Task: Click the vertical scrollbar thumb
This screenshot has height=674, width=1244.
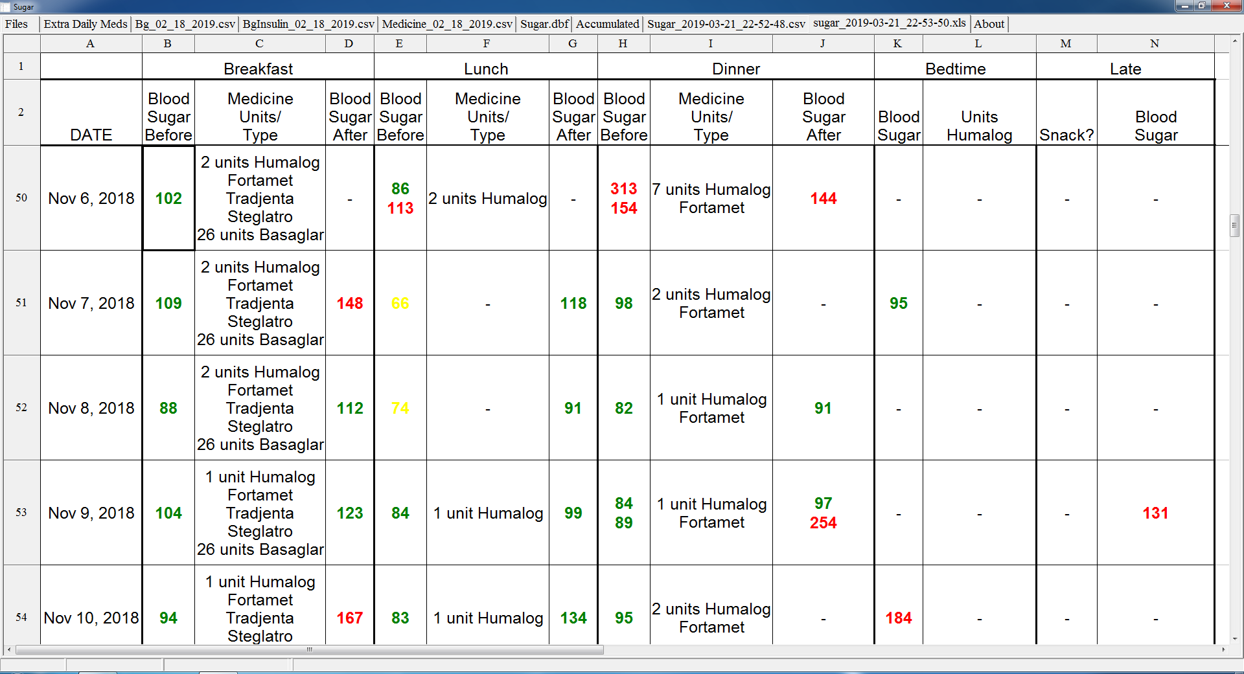Action: coord(1235,225)
